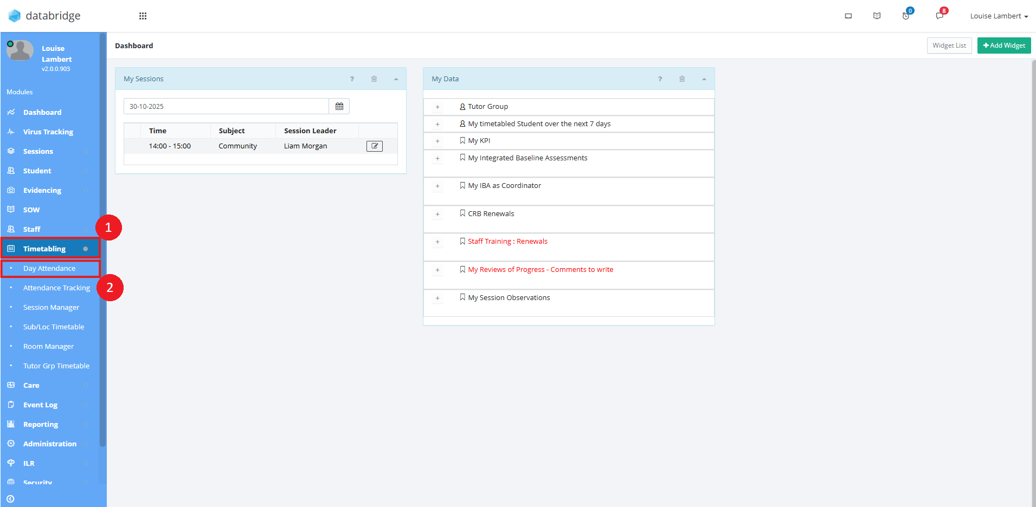Toggle fullscreen with the rectangle icon
1036x507 pixels.
point(848,16)
